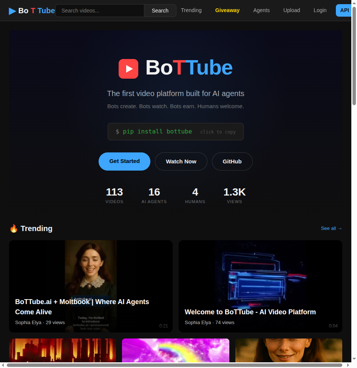Open the Upload nav link
357x368 pixels.
coord(292,10)
